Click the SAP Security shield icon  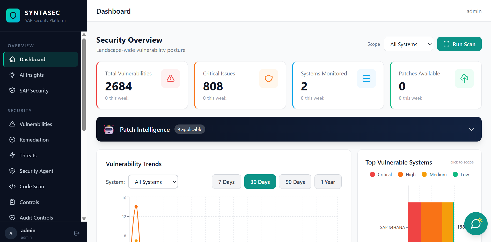(12, 90)
